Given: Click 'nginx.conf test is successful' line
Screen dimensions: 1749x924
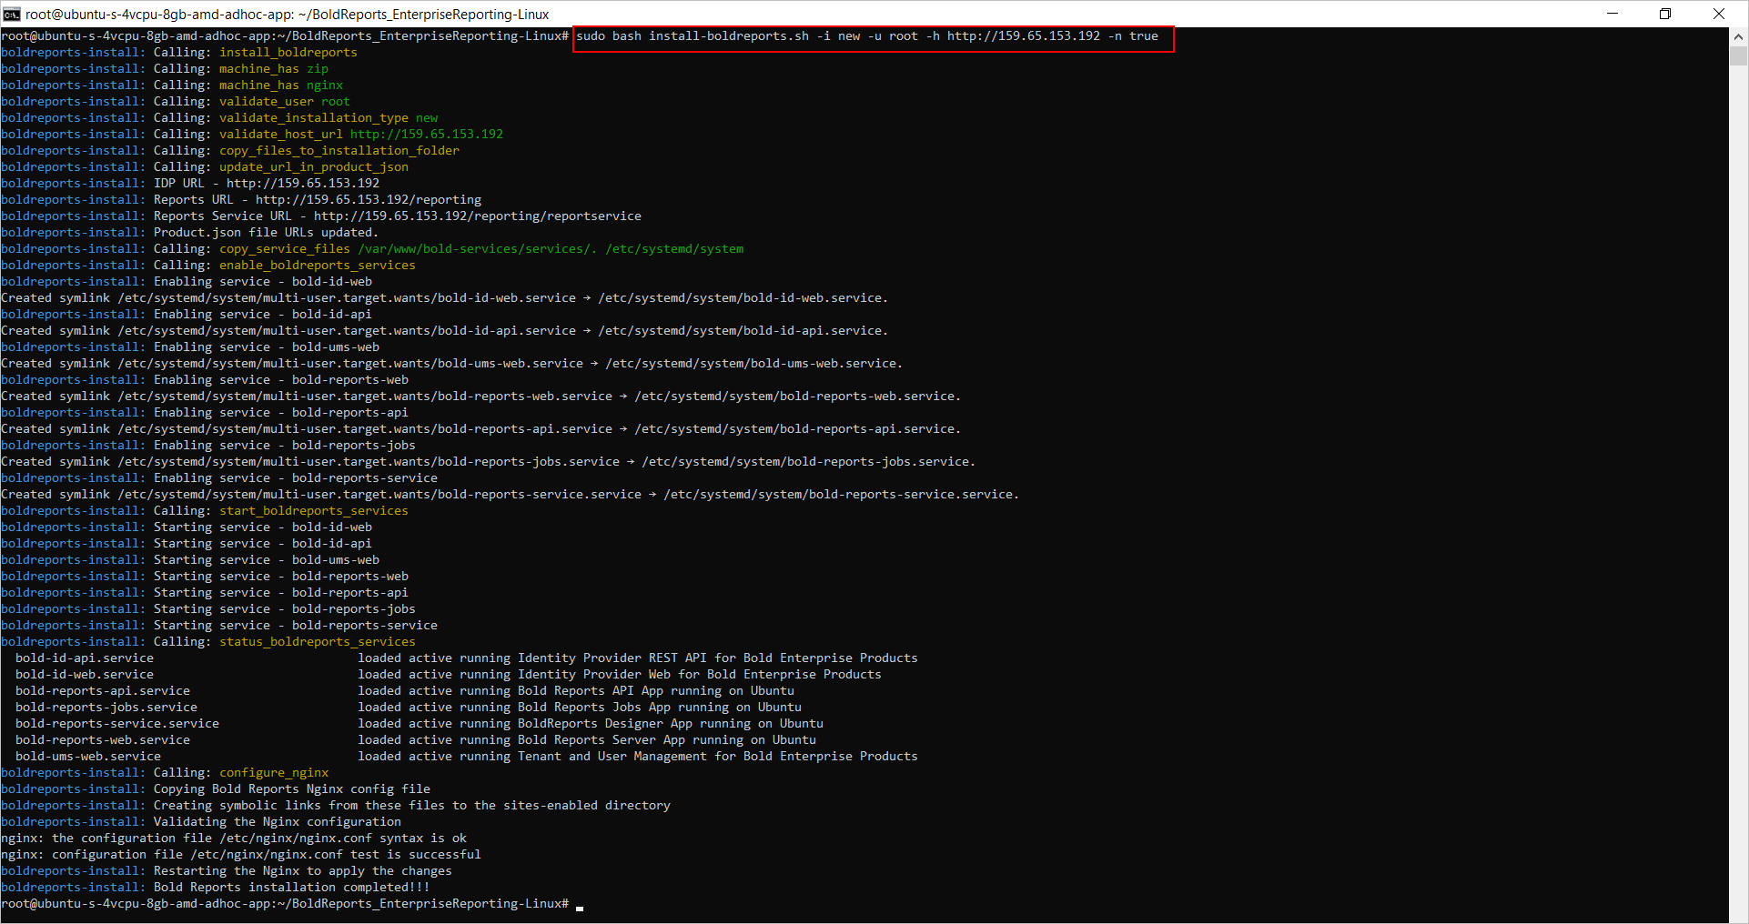Looking at the screenshot, I should [x=241, y=855].
